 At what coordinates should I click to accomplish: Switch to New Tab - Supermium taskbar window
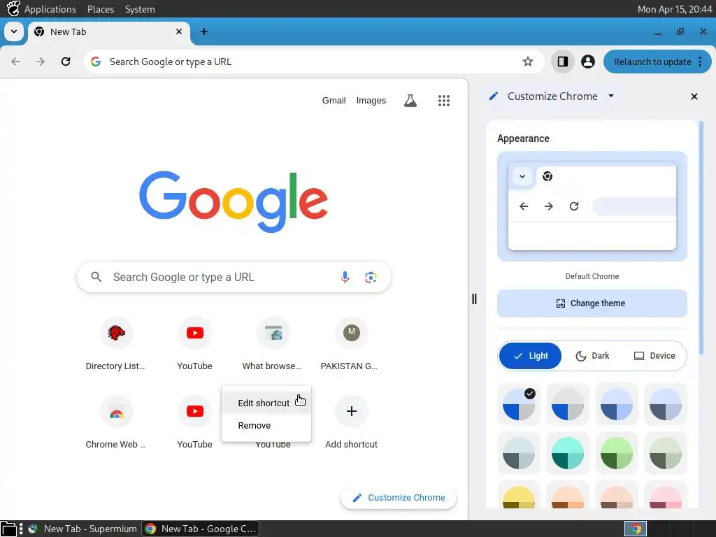(x=83, y=529)
